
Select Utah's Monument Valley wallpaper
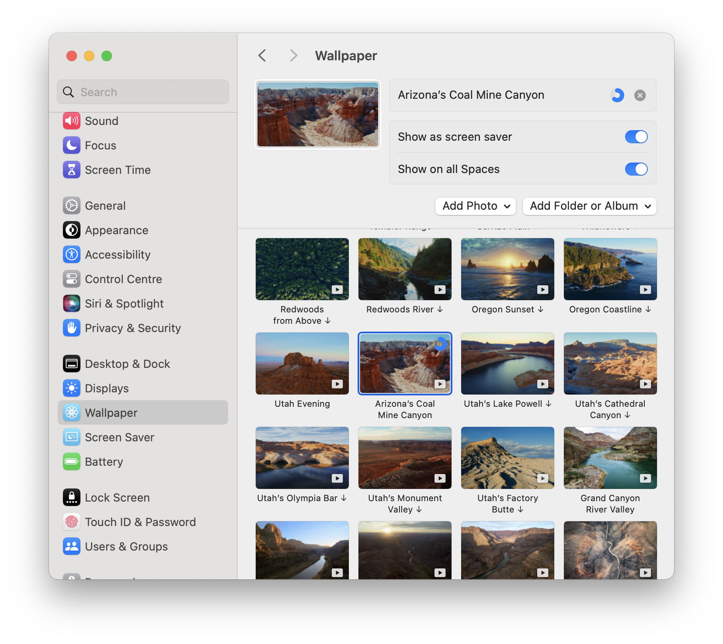[x=405, y=458]
